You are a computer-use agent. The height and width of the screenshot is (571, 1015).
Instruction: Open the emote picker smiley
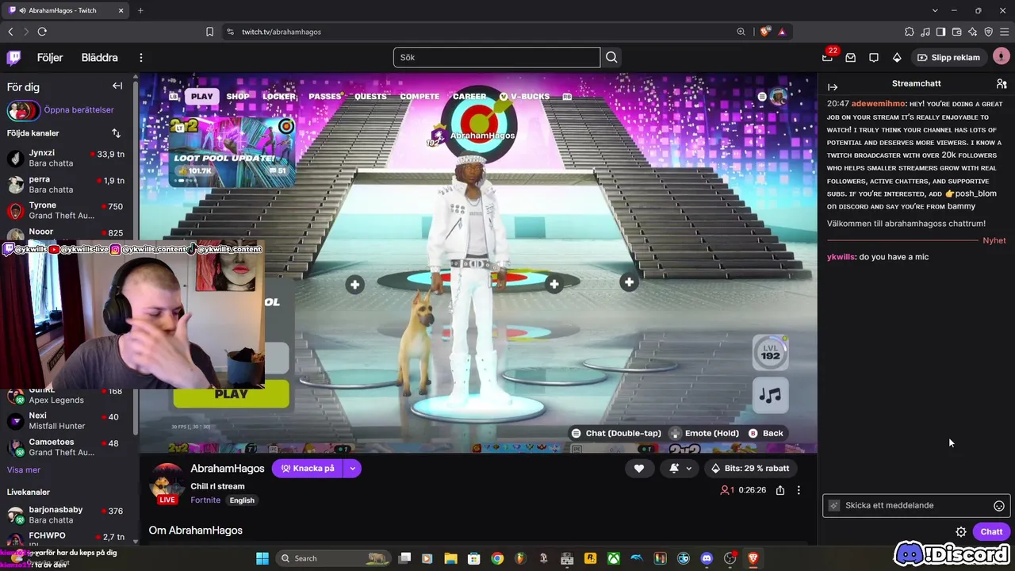(x=999, y=506)
